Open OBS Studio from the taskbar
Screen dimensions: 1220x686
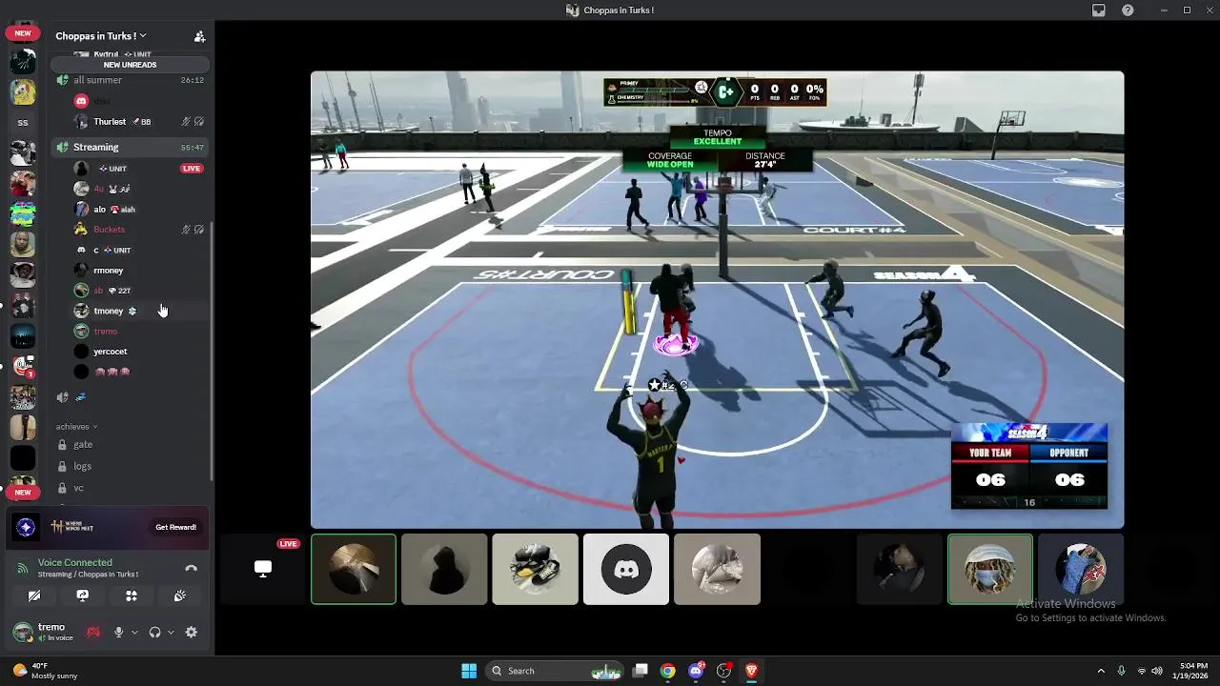click(x=723, y=671)
